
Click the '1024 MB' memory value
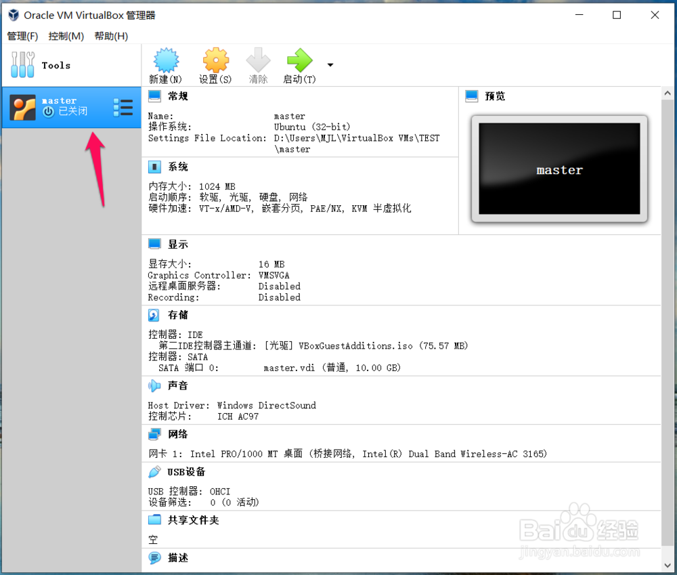pyautogui.click(x=217, y=186)
